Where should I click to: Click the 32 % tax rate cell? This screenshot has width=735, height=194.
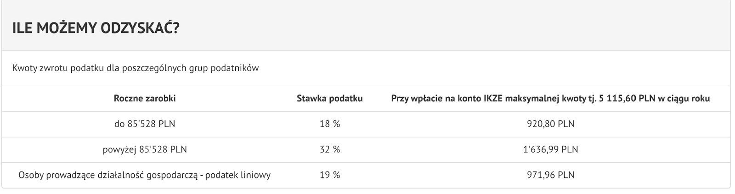[x=330, y=150]
